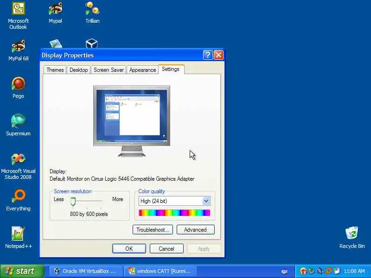Select the Notepad++ desktop icon

click(18, 238)
